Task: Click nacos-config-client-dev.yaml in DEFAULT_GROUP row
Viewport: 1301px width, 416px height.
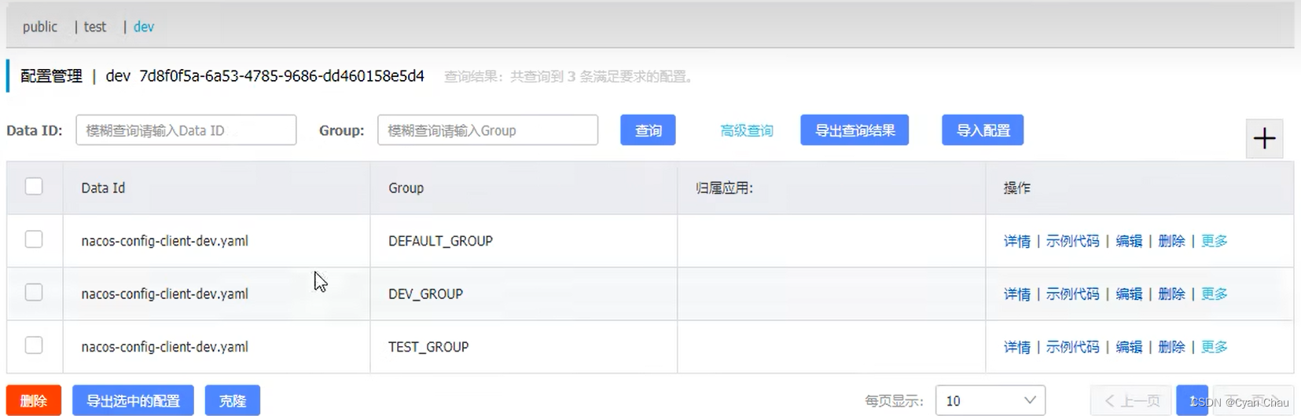Action: [164, 241]
